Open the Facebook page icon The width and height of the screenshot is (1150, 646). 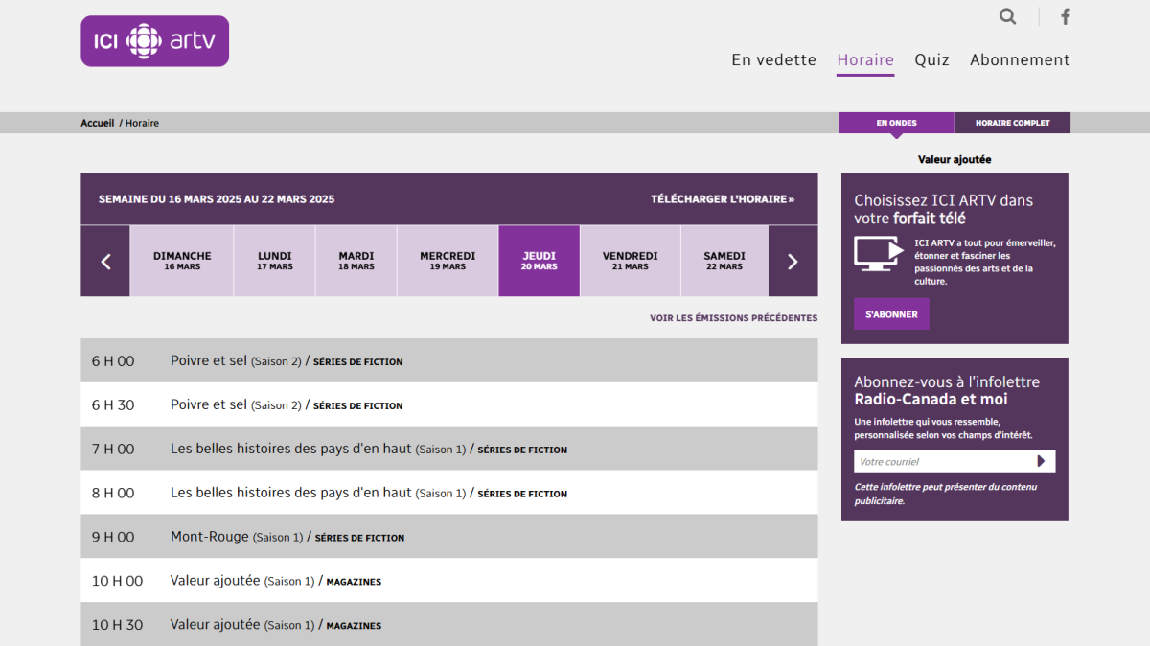(1065, 16)
